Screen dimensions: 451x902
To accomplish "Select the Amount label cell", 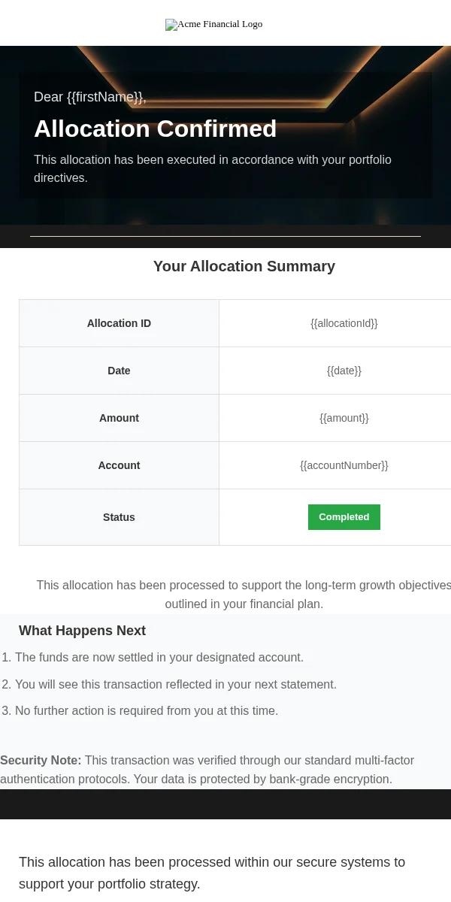I will click(119, 418).
